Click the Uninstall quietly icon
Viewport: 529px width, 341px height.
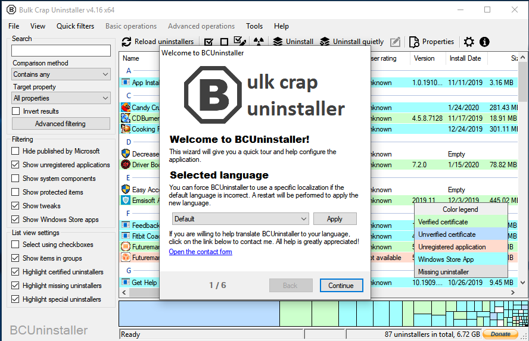[x=325, y=42]
